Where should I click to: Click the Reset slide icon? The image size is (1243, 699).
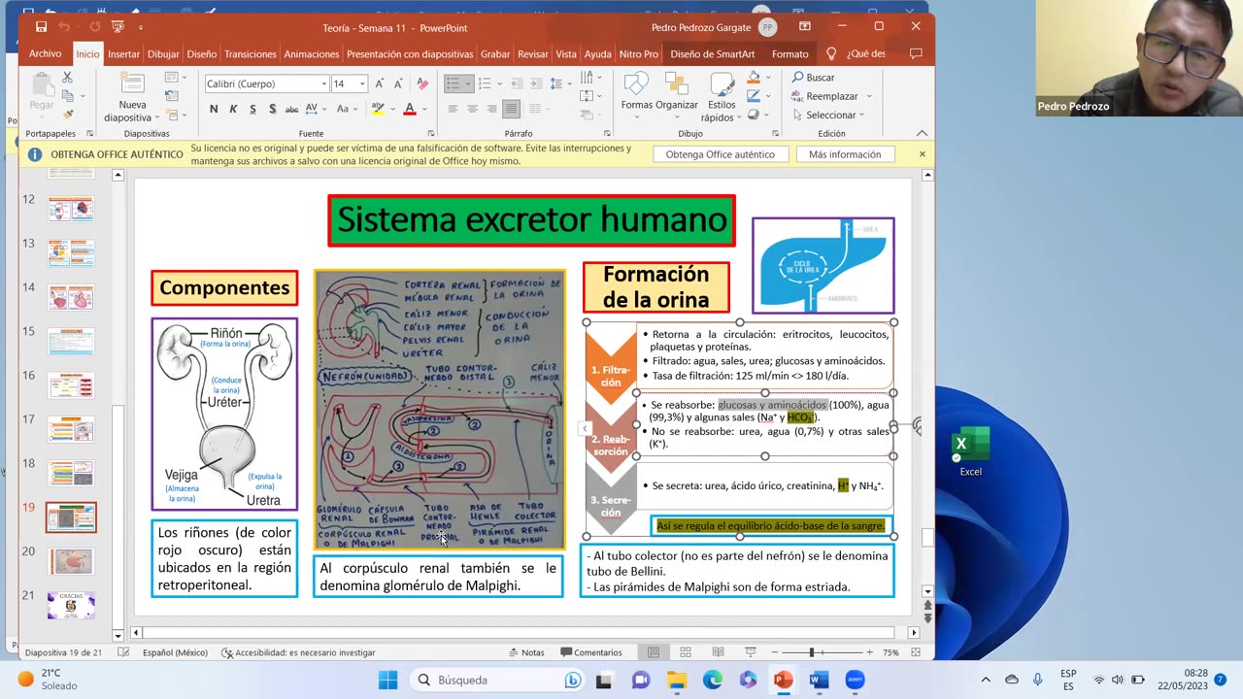171,95
